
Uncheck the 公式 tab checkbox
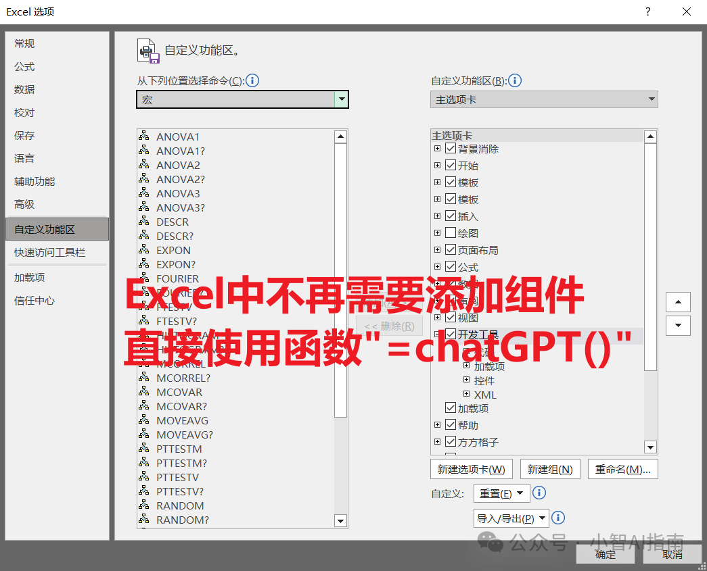(x=451, y=267)
